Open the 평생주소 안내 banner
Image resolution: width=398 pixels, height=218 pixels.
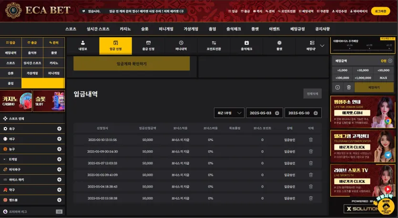tap(363, 112)
